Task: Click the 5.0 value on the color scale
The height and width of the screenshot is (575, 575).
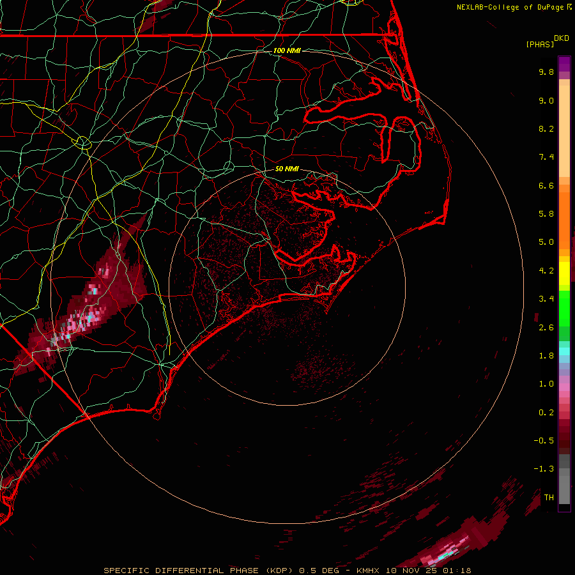Action: 546,242
